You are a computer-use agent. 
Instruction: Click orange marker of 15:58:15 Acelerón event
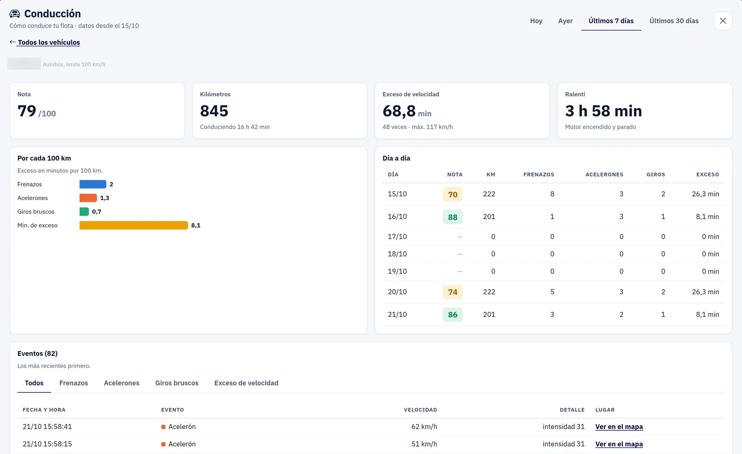click(163, 444)
